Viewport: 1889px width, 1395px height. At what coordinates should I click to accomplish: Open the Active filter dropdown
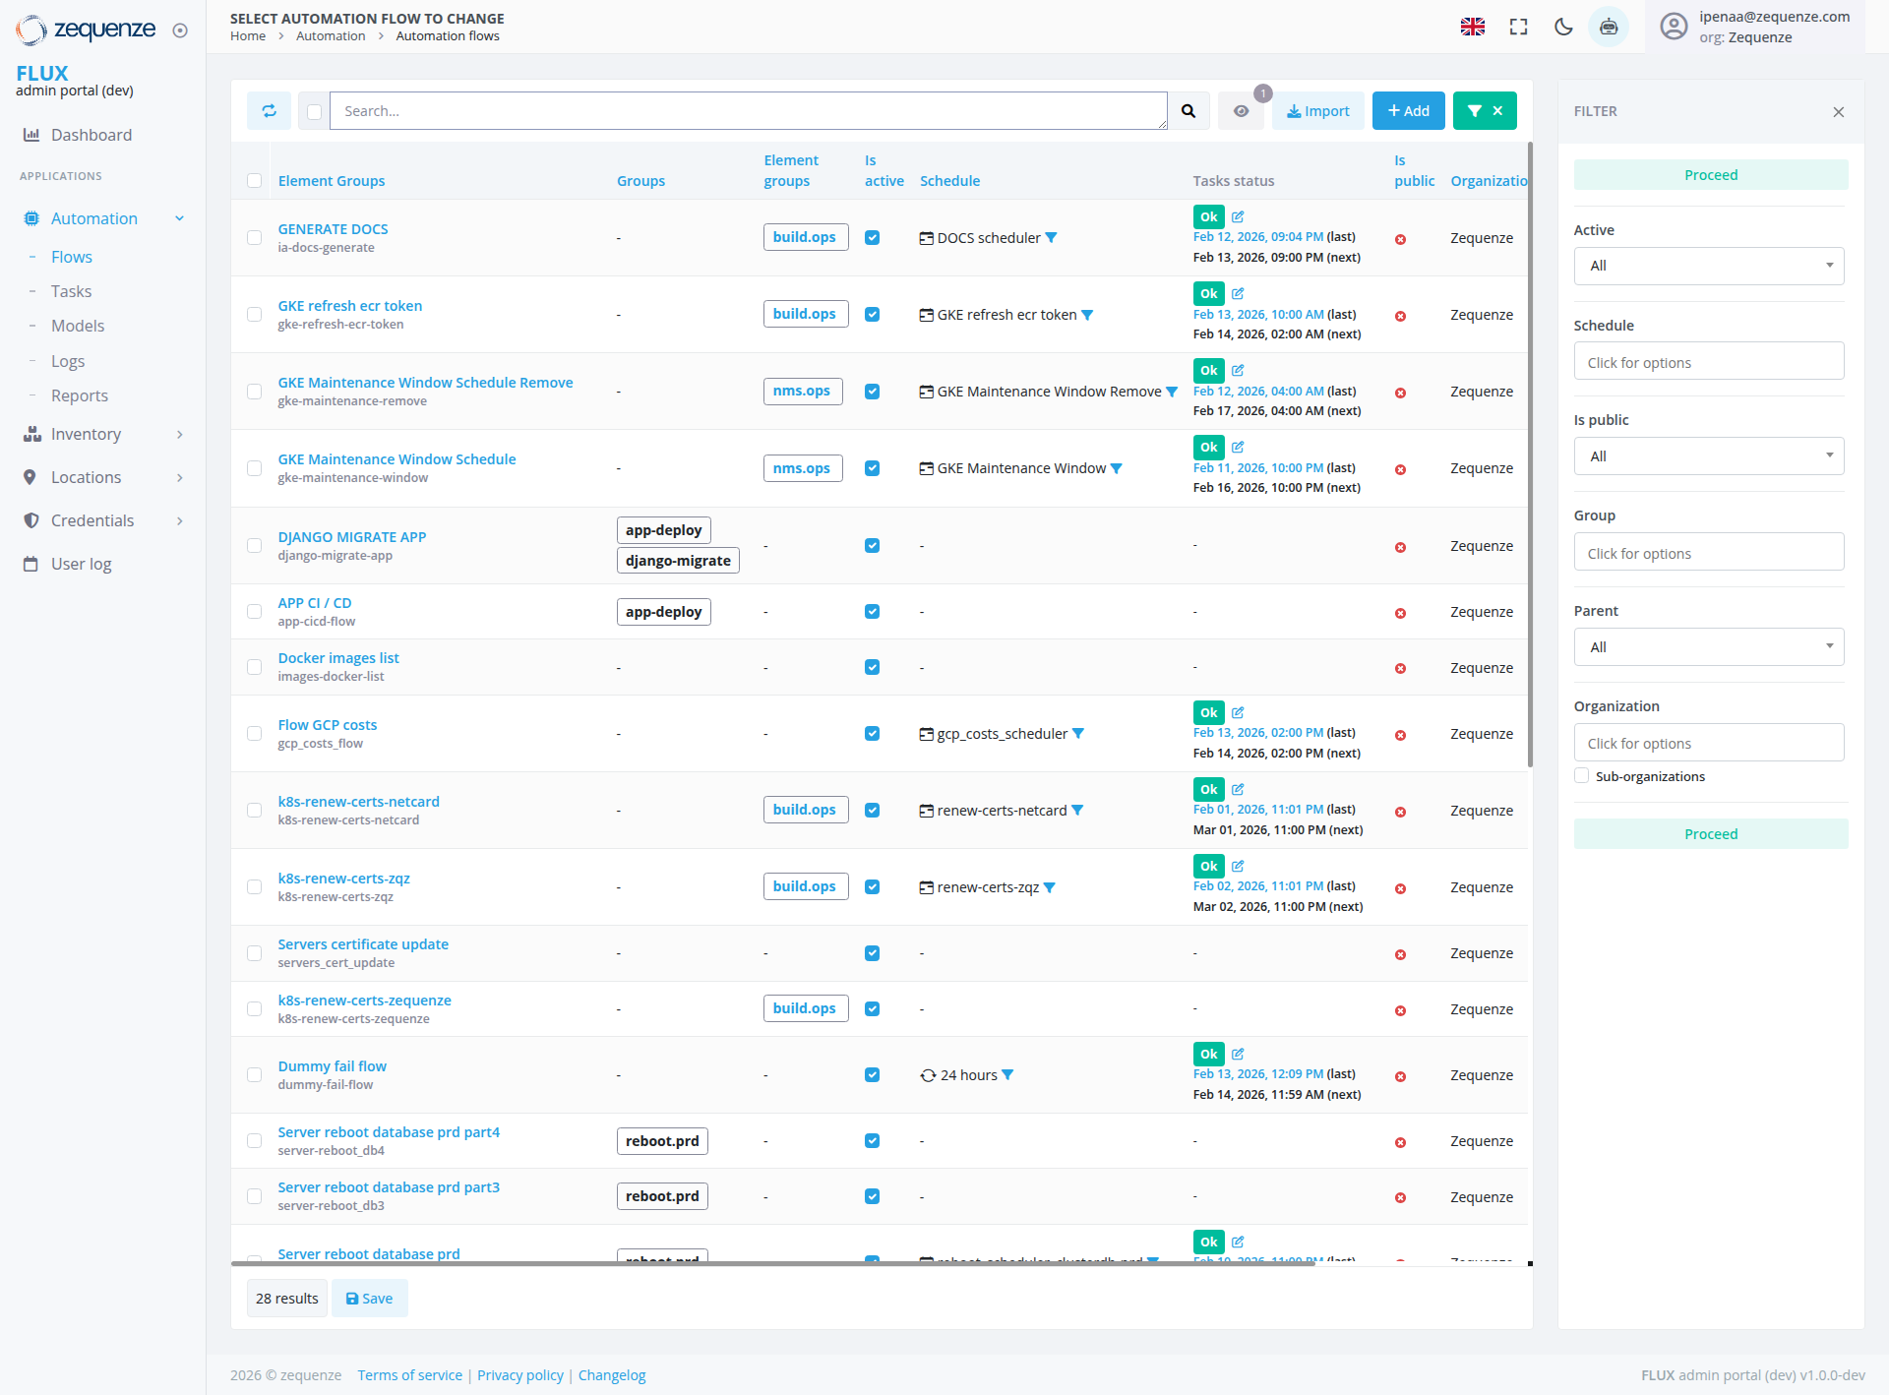(x=1709, y=266)
